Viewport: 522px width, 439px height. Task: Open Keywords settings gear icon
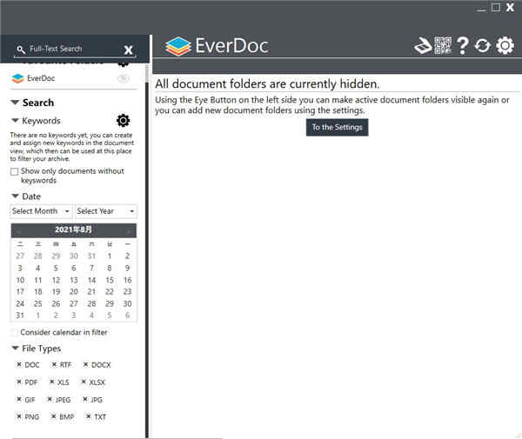(x=124, y=121)
